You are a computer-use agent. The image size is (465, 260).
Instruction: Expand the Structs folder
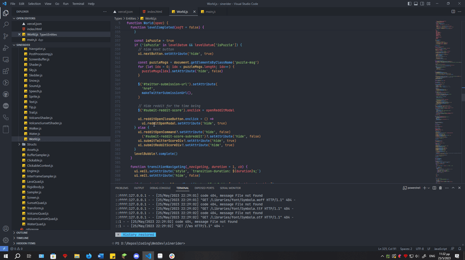click(x=31, y=145)
